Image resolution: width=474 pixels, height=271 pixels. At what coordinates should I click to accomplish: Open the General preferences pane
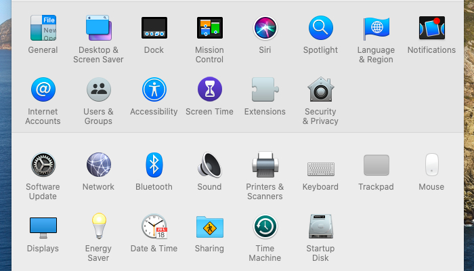tap(43, 28)
